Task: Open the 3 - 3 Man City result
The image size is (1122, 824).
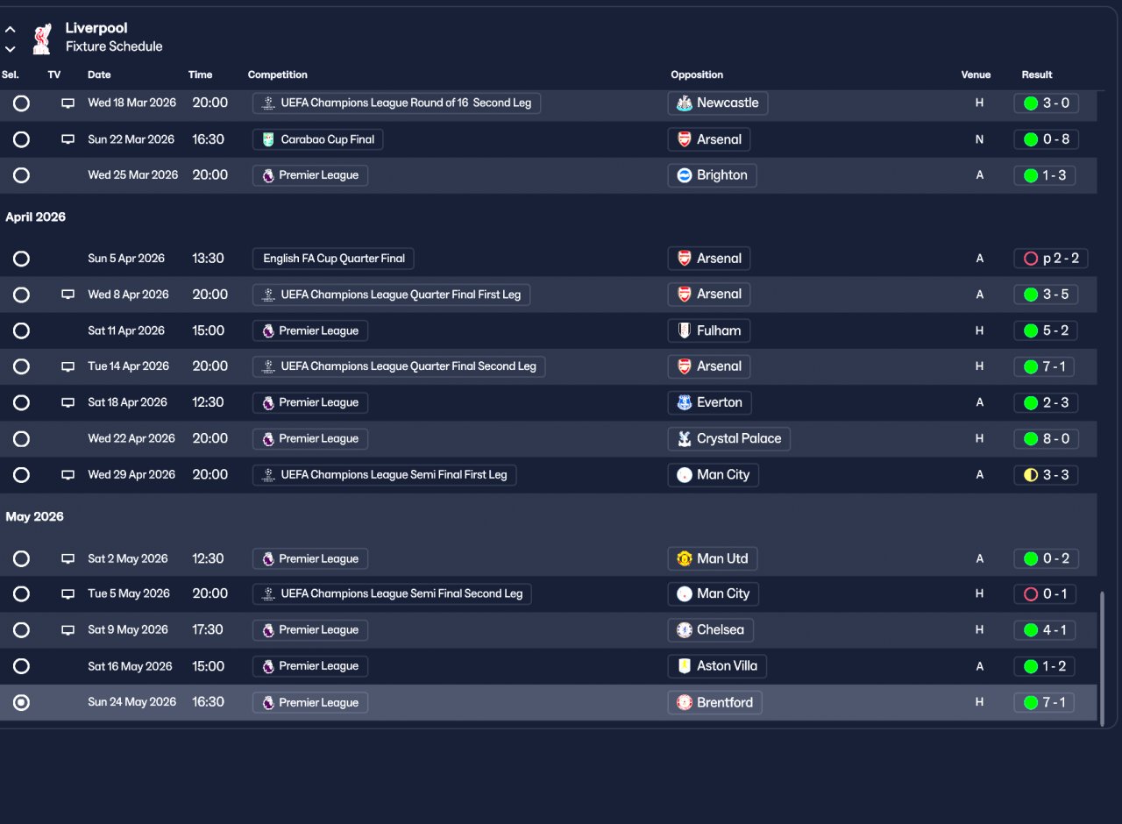Action: pyautogui.click(x=1046, y=474)
